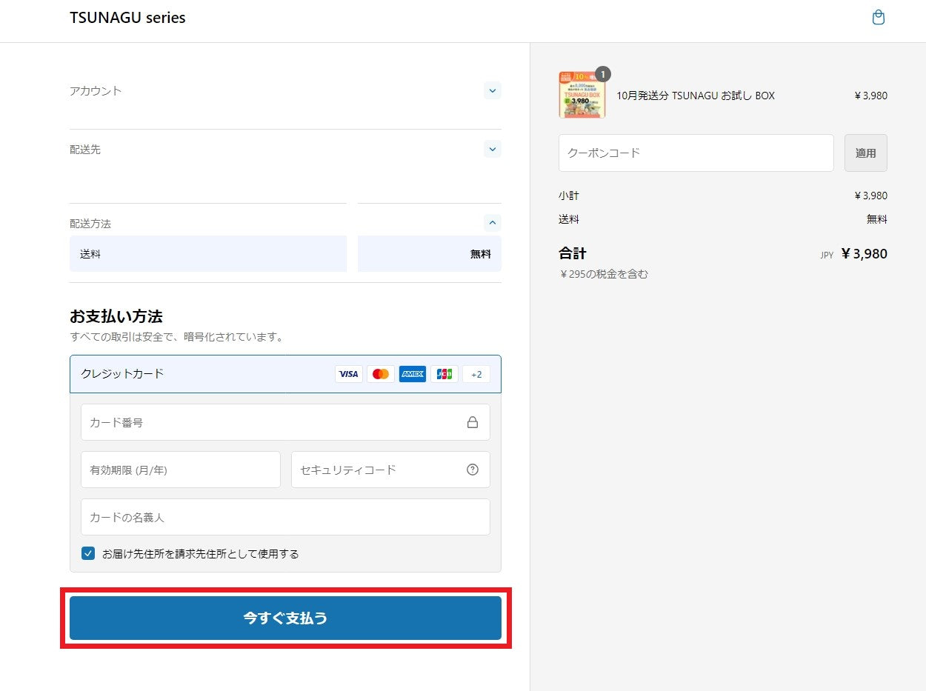Focus the カード番号 input field
926x691 pixels.
pyautogui.click(x=285, y=422)
